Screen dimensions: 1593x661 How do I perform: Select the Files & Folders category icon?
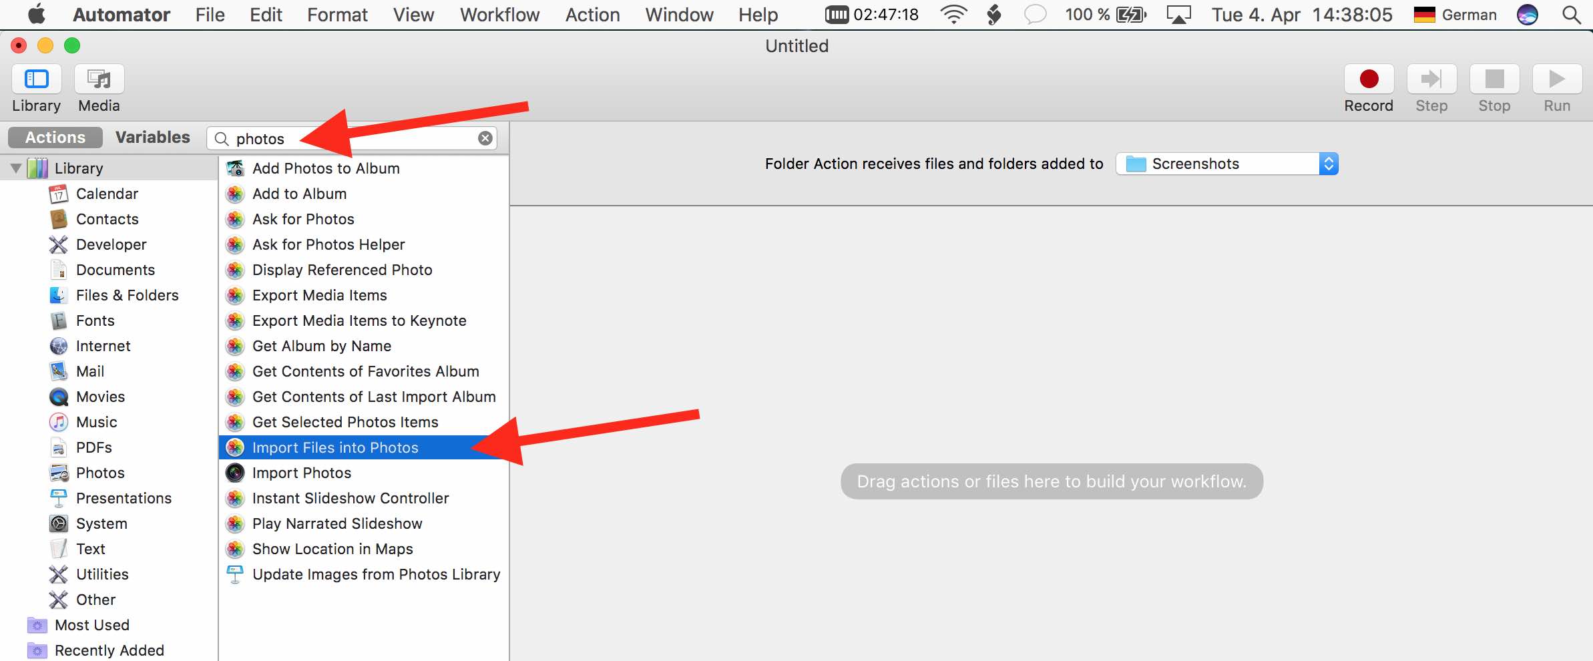pos(59,295)
